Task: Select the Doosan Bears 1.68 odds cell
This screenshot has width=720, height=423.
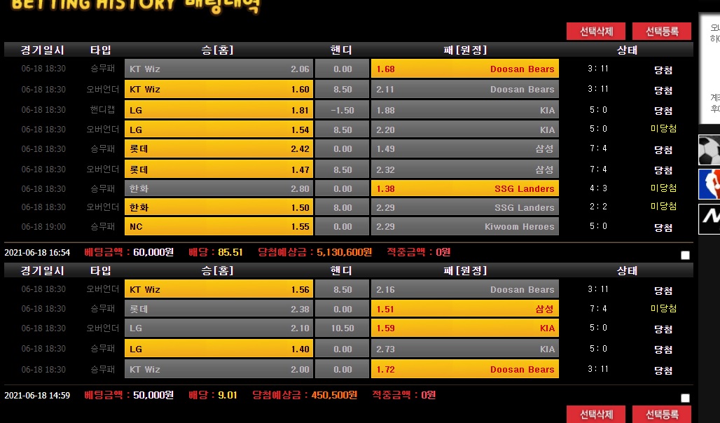Action: coord(464,69)
